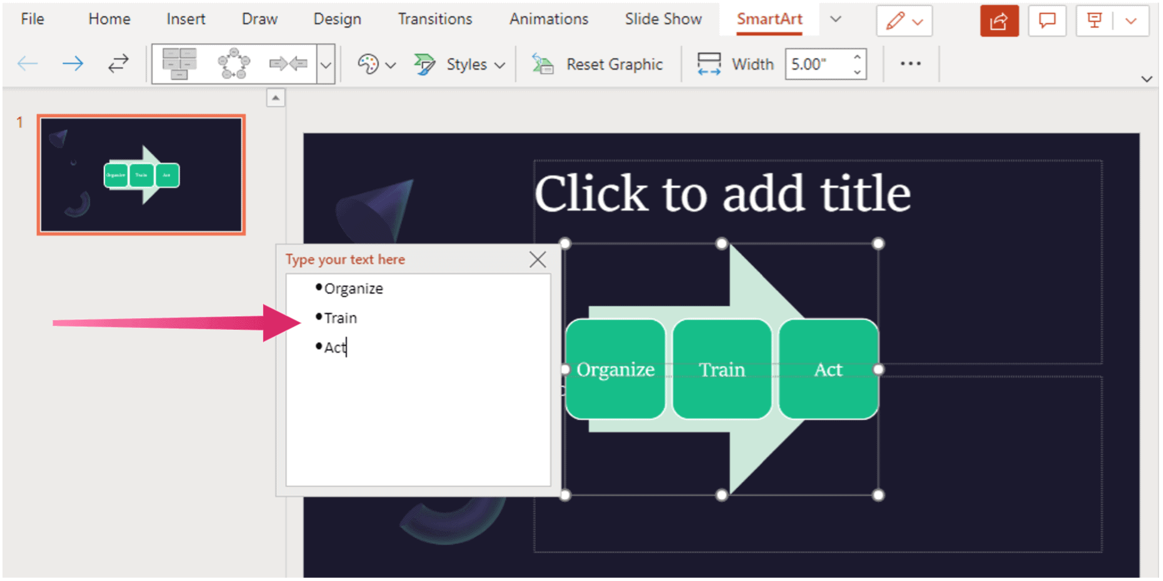Open the Change Colors palette
Viewport: 1163px width, 581px height.
[x=376, y=64]
